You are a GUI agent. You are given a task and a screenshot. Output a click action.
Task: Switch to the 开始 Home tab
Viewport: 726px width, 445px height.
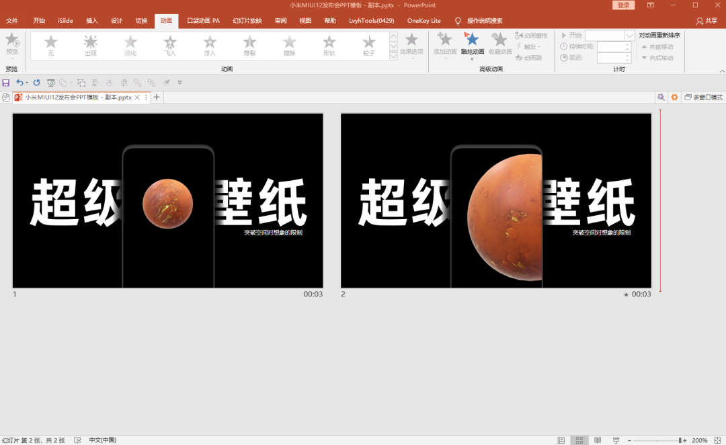[x=39, y=21]
